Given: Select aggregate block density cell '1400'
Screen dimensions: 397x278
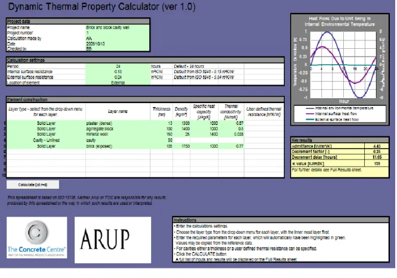Looking at the screenshot, I should 181,129.
